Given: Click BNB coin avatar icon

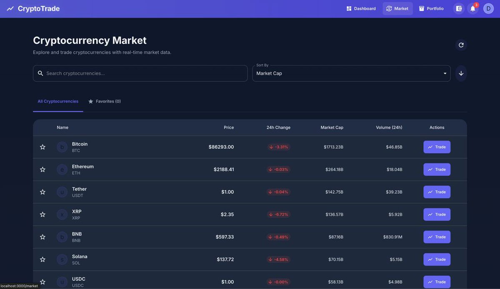Looking at the screenshot, I should pyautogui.click(x=62, y=237).
